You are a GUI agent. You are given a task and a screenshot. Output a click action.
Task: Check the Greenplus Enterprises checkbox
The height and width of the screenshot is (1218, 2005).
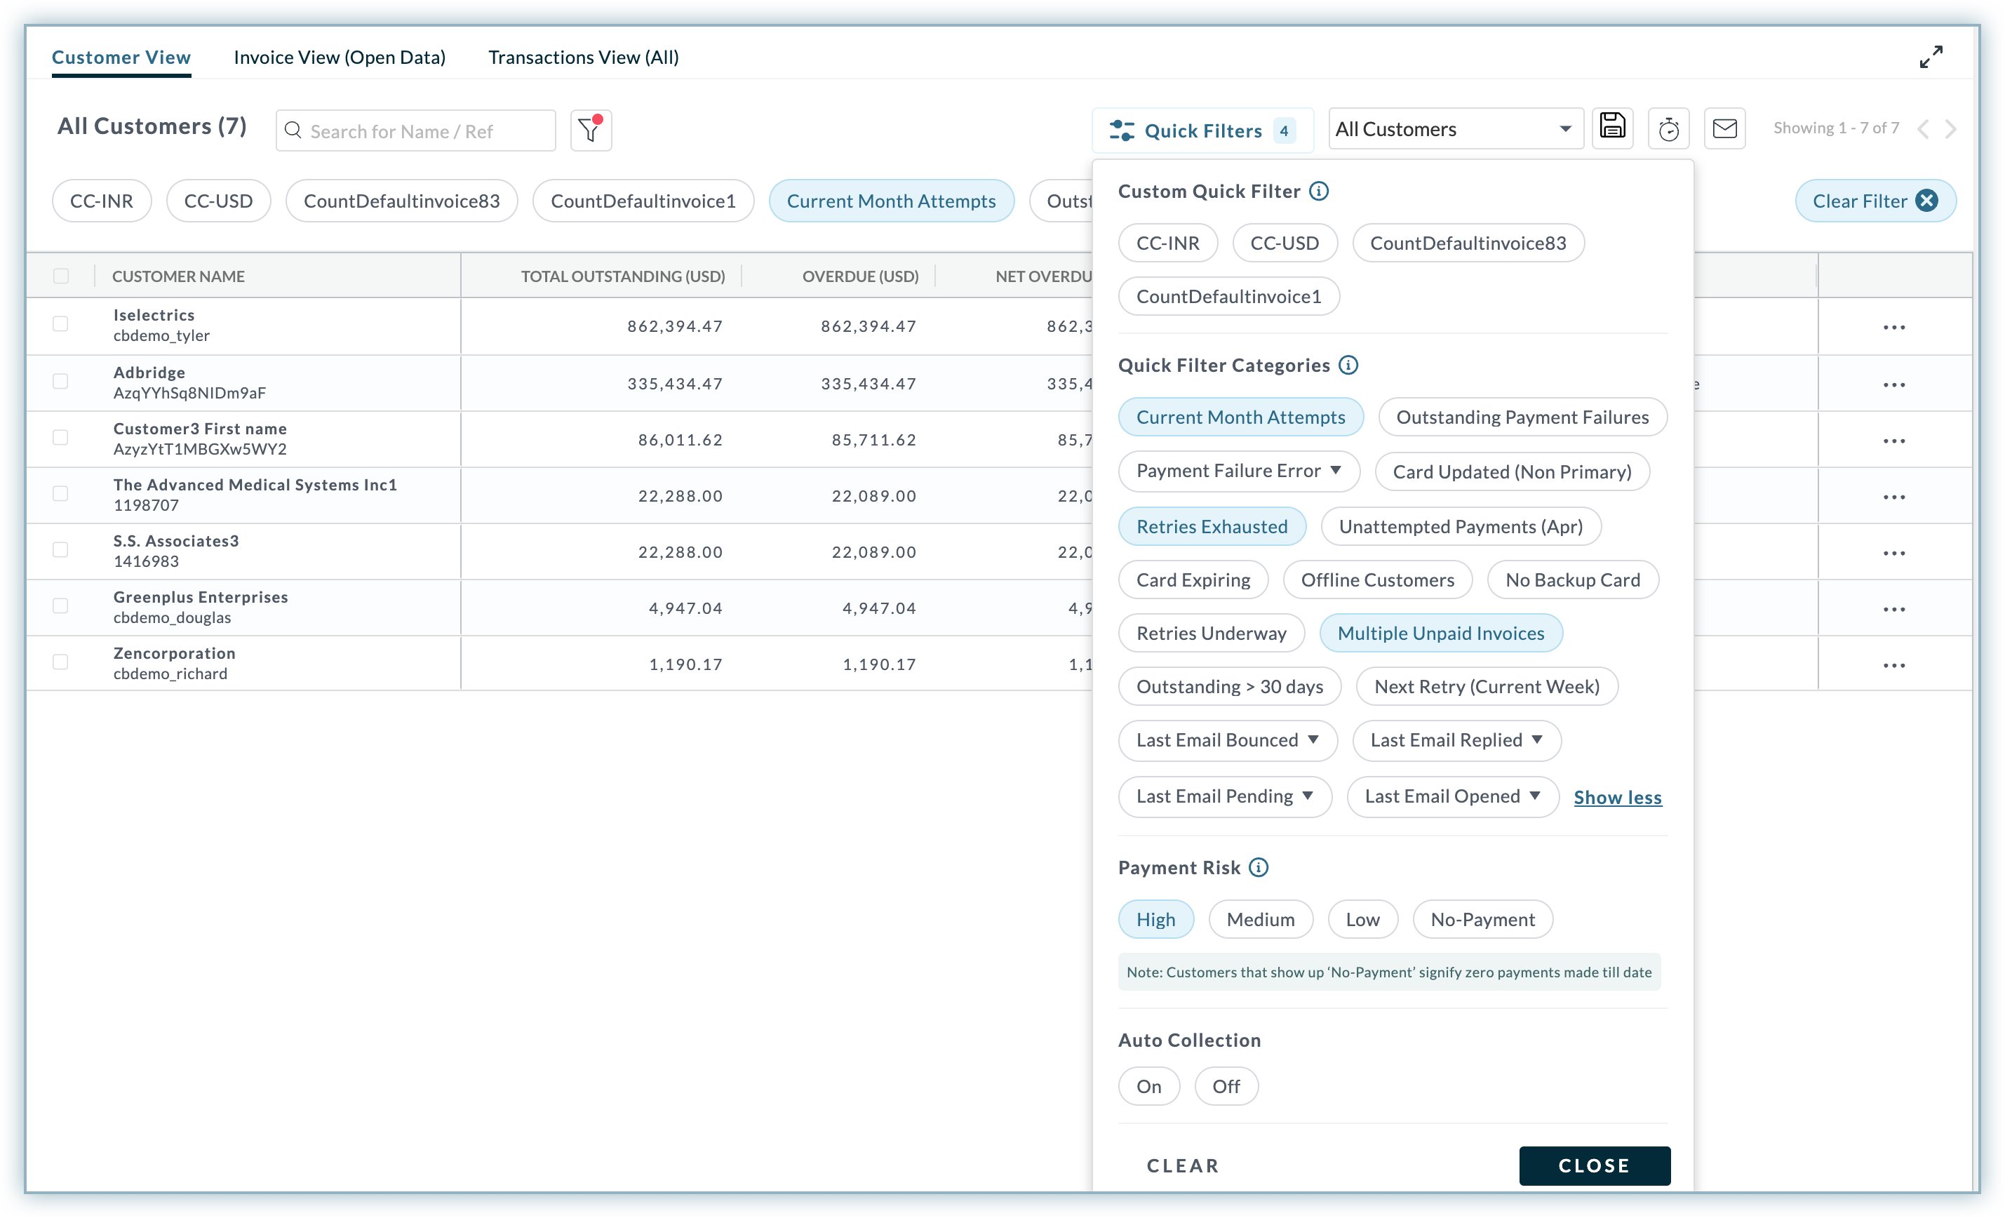[60, 606]
